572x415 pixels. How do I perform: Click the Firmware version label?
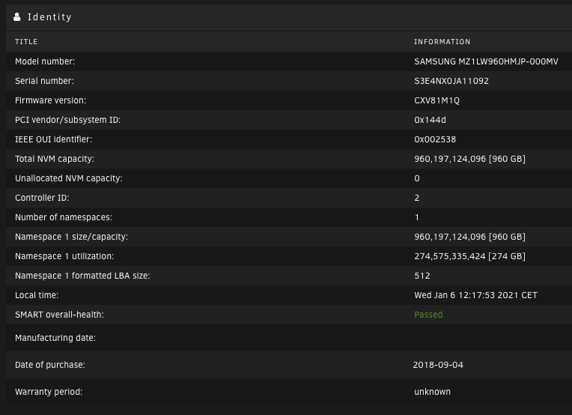click(x=50, y=100)
